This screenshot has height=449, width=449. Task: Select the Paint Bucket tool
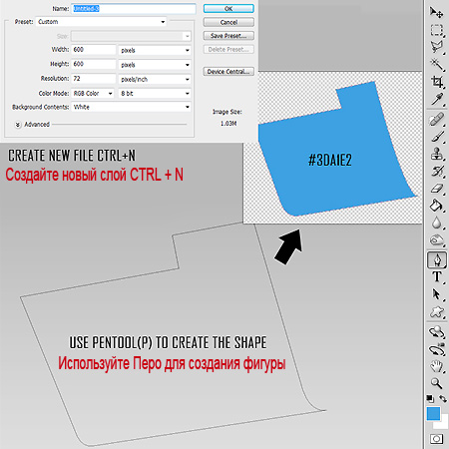click(x=437, y=206)
